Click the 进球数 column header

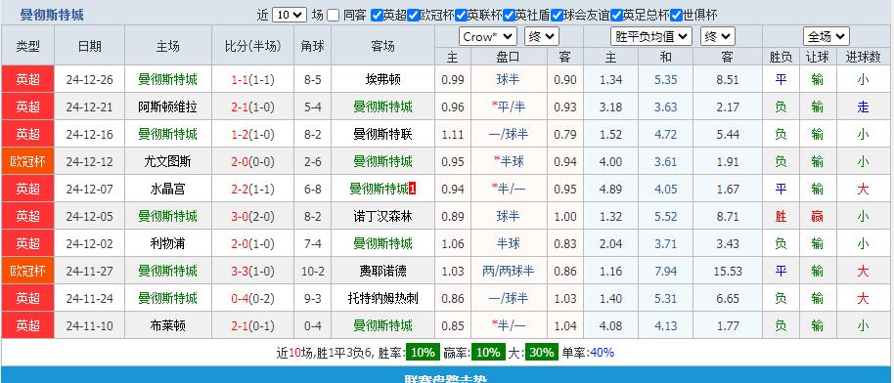[x=864, y=57]
